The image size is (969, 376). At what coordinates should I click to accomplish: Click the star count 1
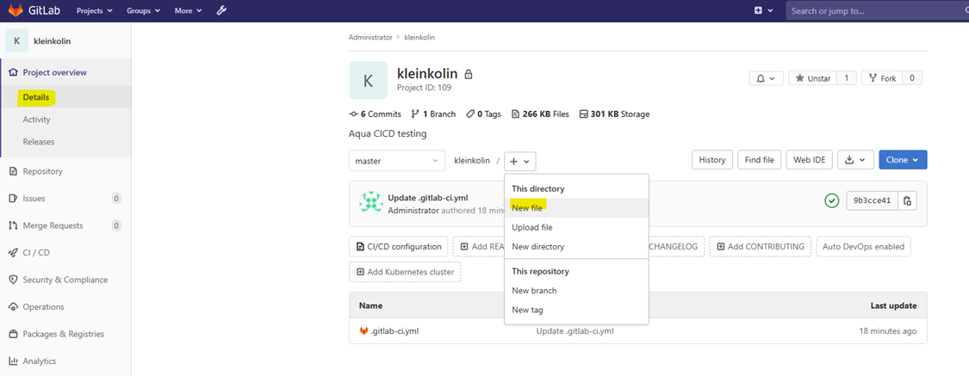[847, 78]
